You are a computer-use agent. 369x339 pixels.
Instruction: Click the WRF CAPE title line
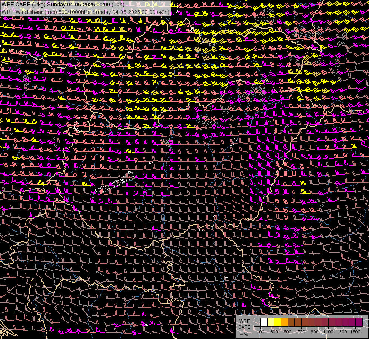[x=63, y=5]
